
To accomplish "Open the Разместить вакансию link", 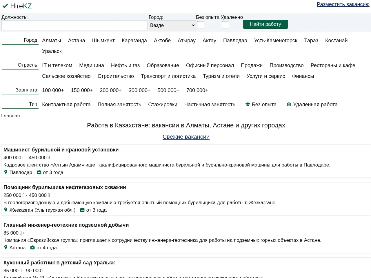I will pos(343,4).
